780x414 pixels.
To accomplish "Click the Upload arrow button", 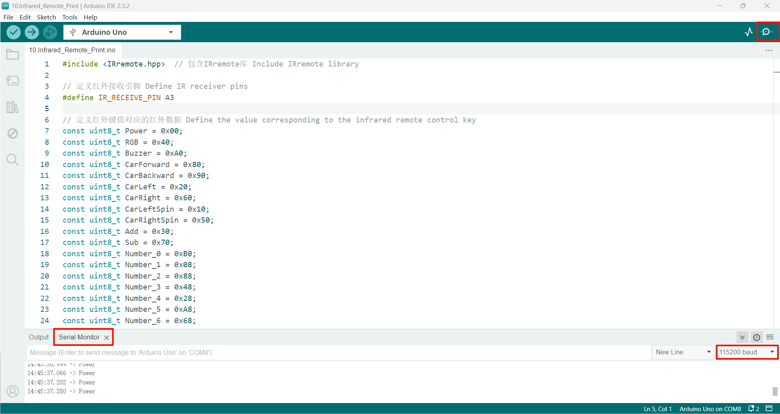I will point(32,32).
